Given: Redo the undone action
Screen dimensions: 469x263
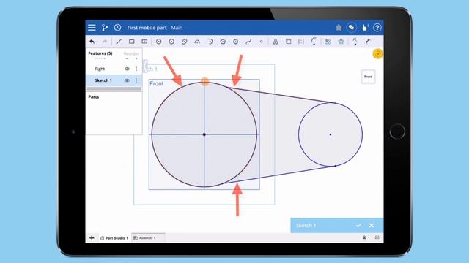Looking at the screenshot, I should coord(104,42).
